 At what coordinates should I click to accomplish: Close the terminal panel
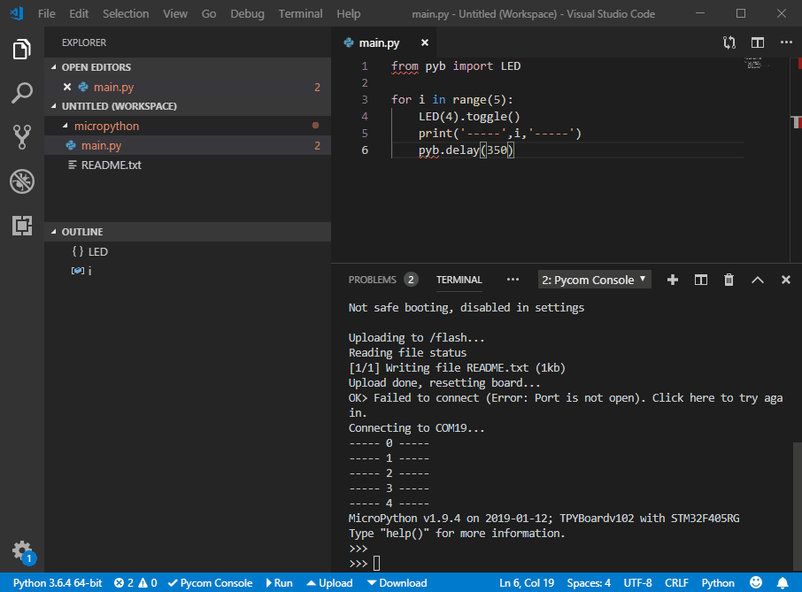point(786,280)
